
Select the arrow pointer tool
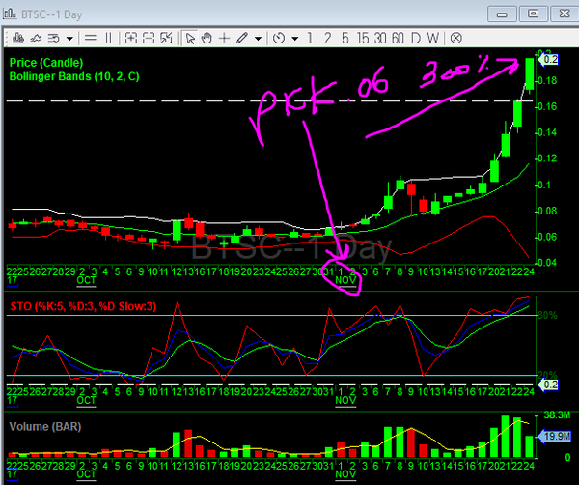[x=190, y=38]
